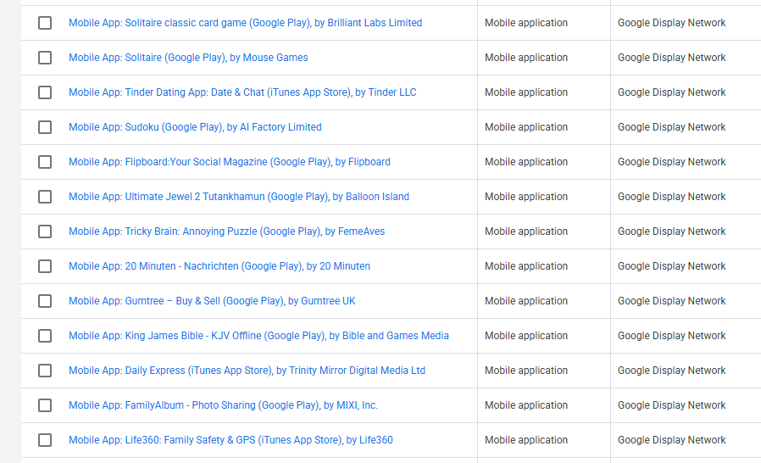Open Flipboard: Your Social Magazine link
This screenshot has height=463, width=761.
tap(229, 162)
